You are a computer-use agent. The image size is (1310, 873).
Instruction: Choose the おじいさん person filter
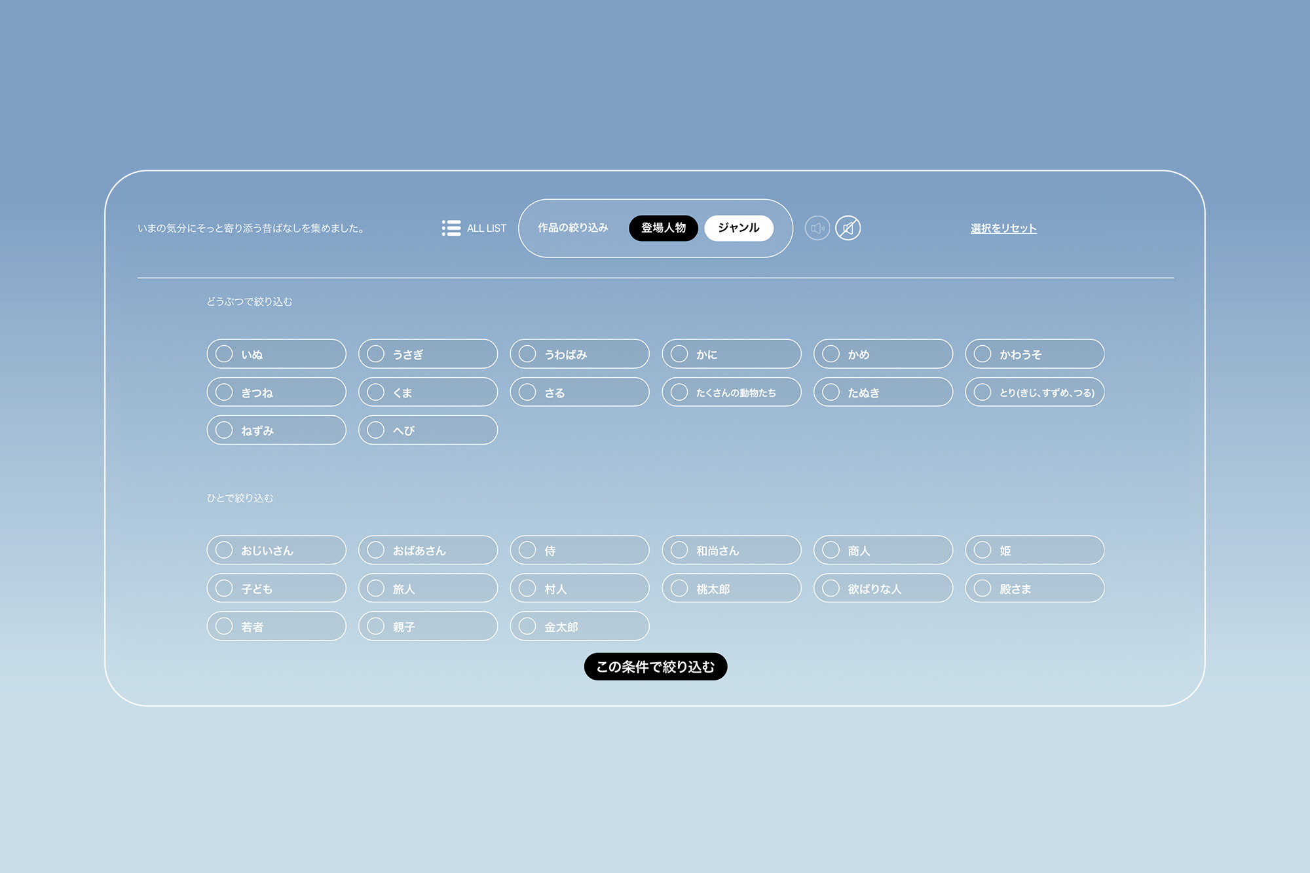[276, 550]
